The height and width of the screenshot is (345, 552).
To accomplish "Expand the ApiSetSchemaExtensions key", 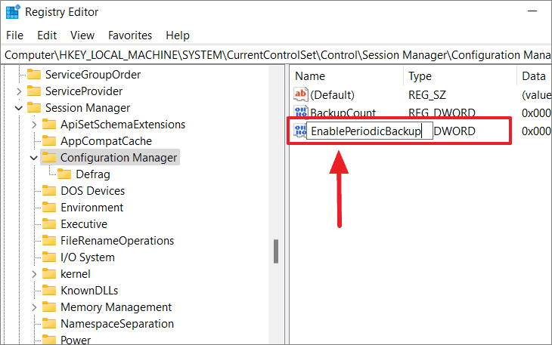I will click(34, 125).
